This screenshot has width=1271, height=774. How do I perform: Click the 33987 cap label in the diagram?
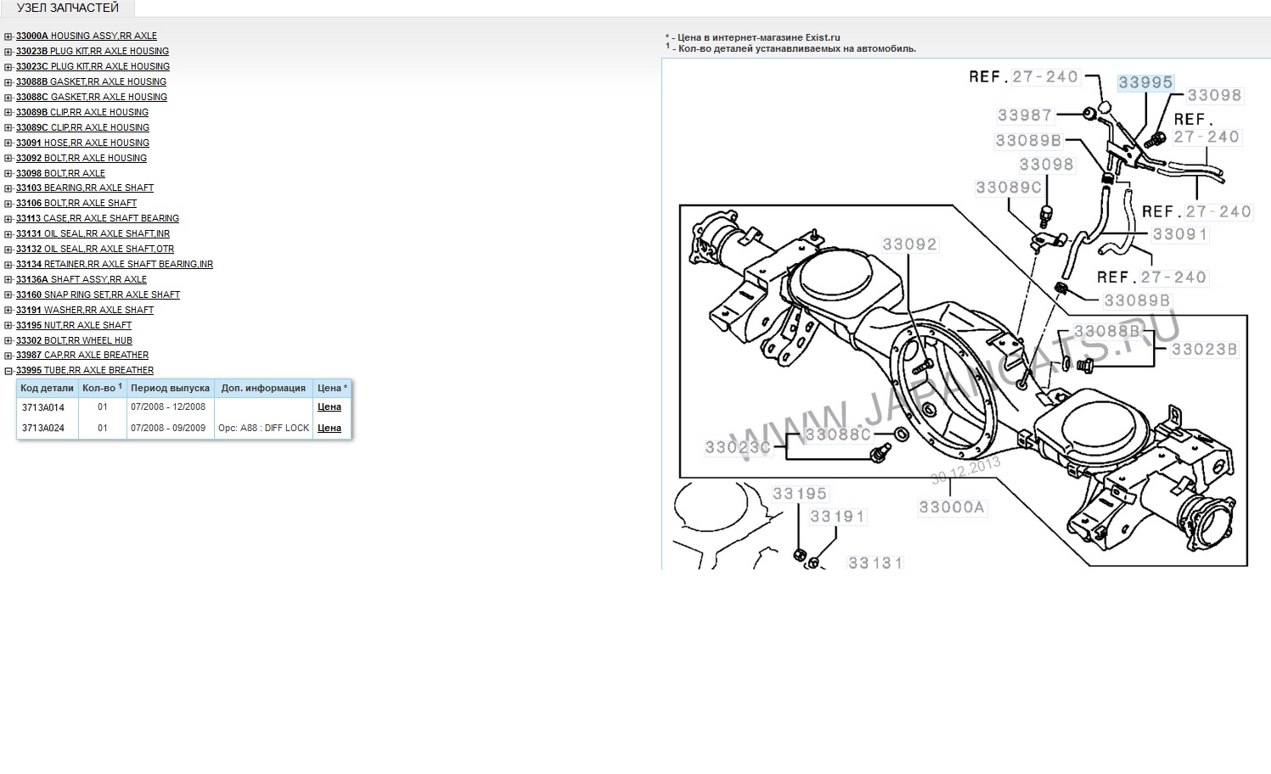click(x=1025, y=115)
